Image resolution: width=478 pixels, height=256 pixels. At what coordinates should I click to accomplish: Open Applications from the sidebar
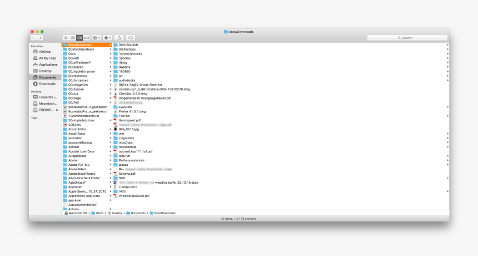tap(45, 65)
